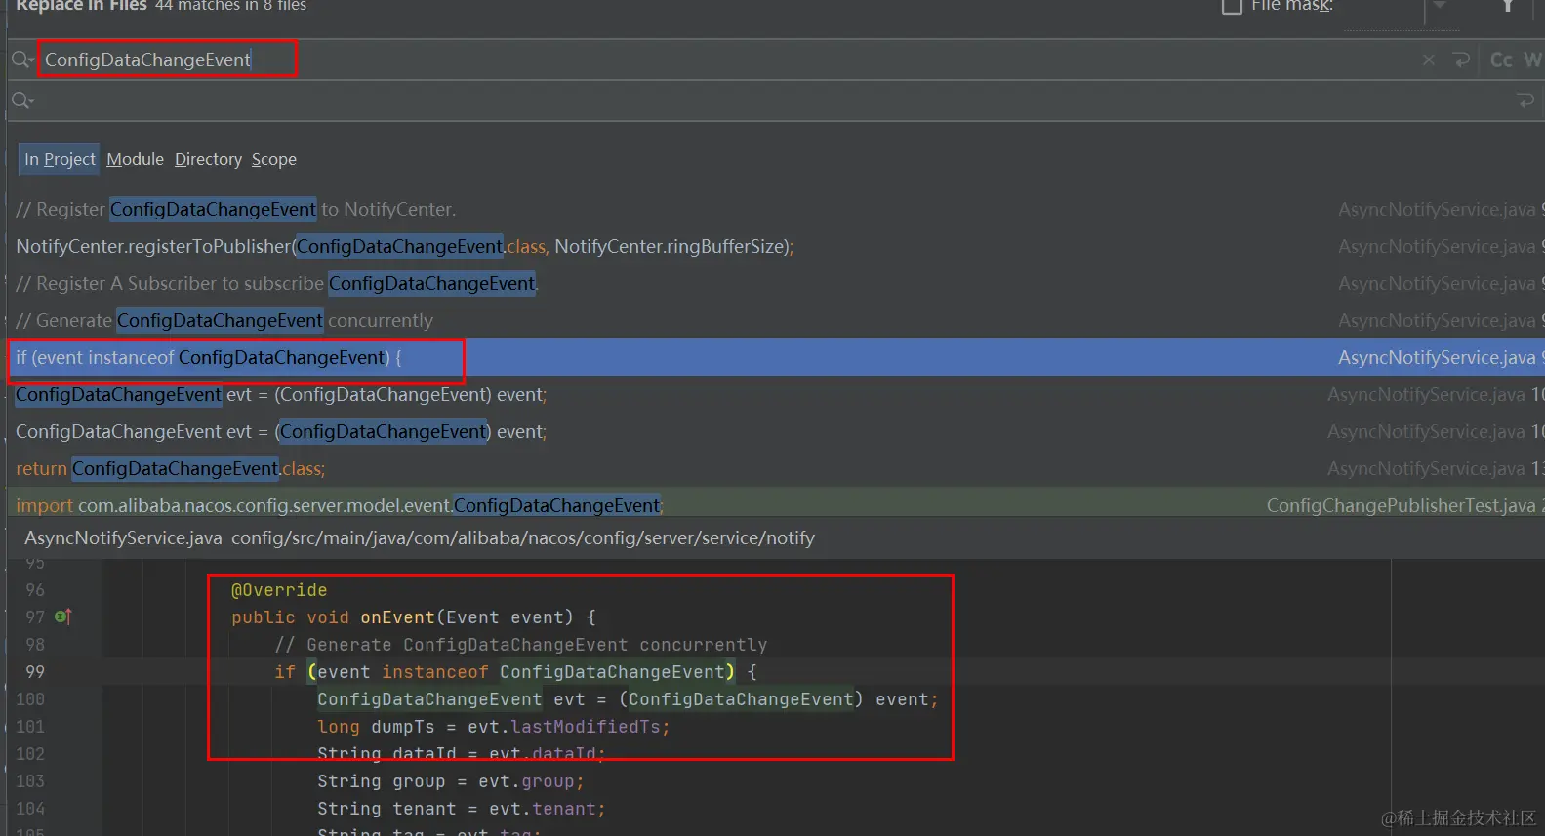The width and height of the screenshot is (1545, 836).
Task: Open search history via magnifier icon beside ConfigDataChangeEvent
Action: click(22, 60)
